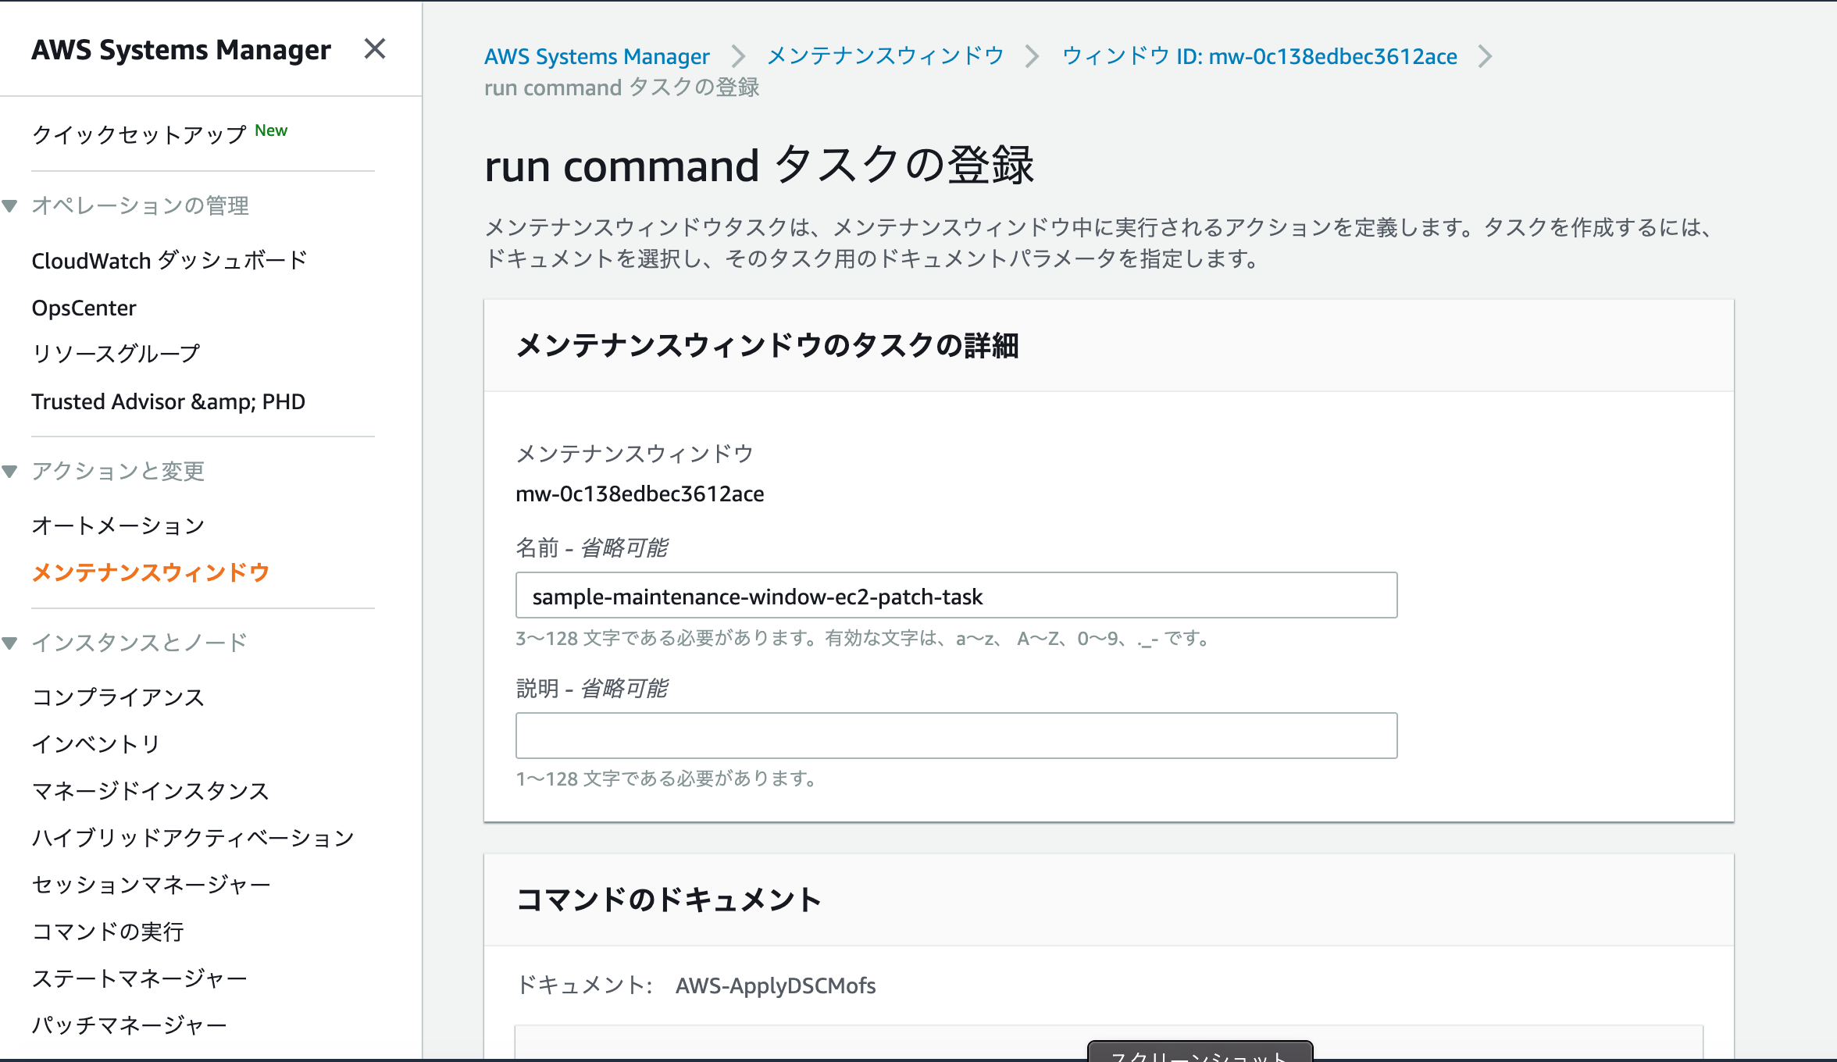The height and width of the screenshot is (1062, 1837).
Task: Go to ウィンドウ ID breadcrumb link
Action: 1259,56
